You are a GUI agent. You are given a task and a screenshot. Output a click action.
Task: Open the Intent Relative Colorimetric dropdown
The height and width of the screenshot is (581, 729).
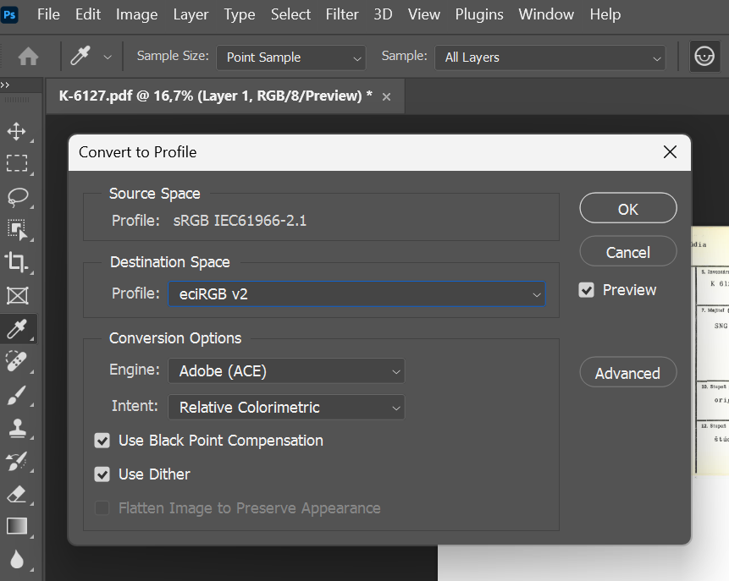click(x=286, y=408)
